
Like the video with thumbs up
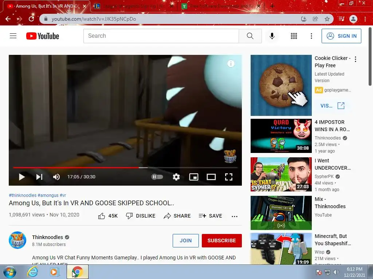click(x=108, y=216)
